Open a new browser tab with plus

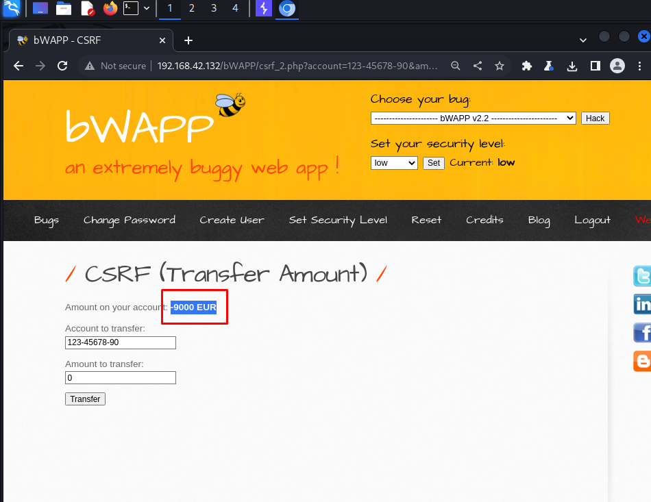tap(188, 40)
